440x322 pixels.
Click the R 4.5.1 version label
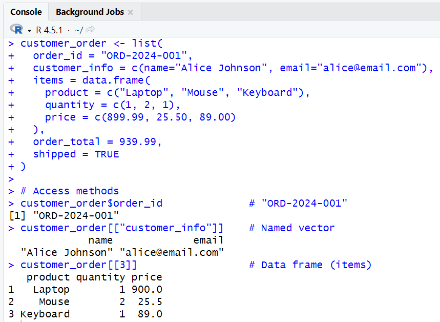point(49,29)
